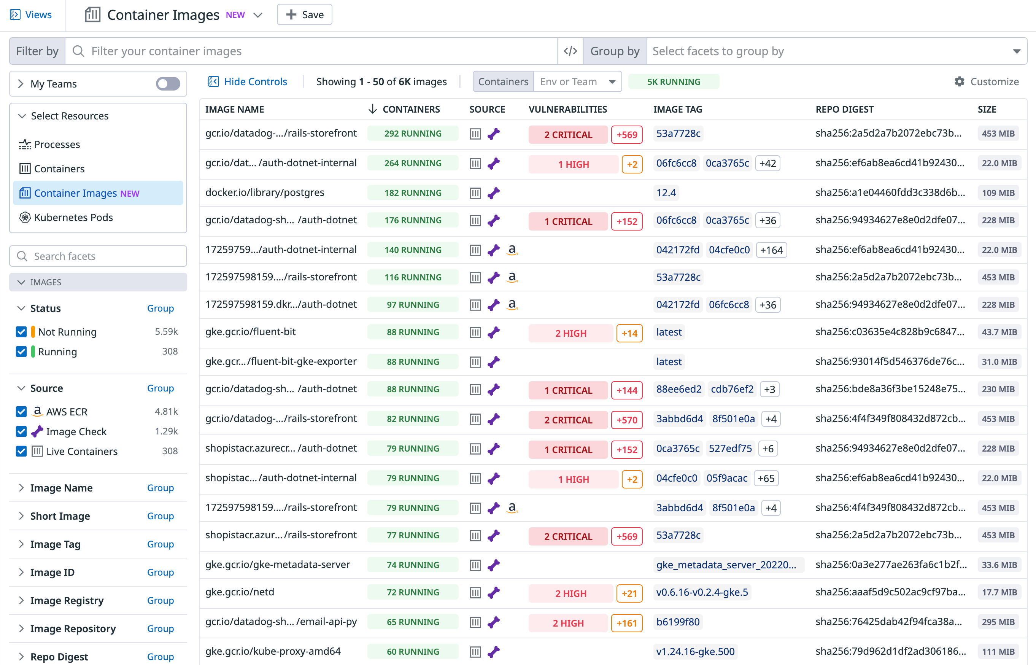This screenshot has width=1036, height=665.
Task: Click container icon in gke.gcr.io/gke-metadata-server row
Action: coord(475,565)
